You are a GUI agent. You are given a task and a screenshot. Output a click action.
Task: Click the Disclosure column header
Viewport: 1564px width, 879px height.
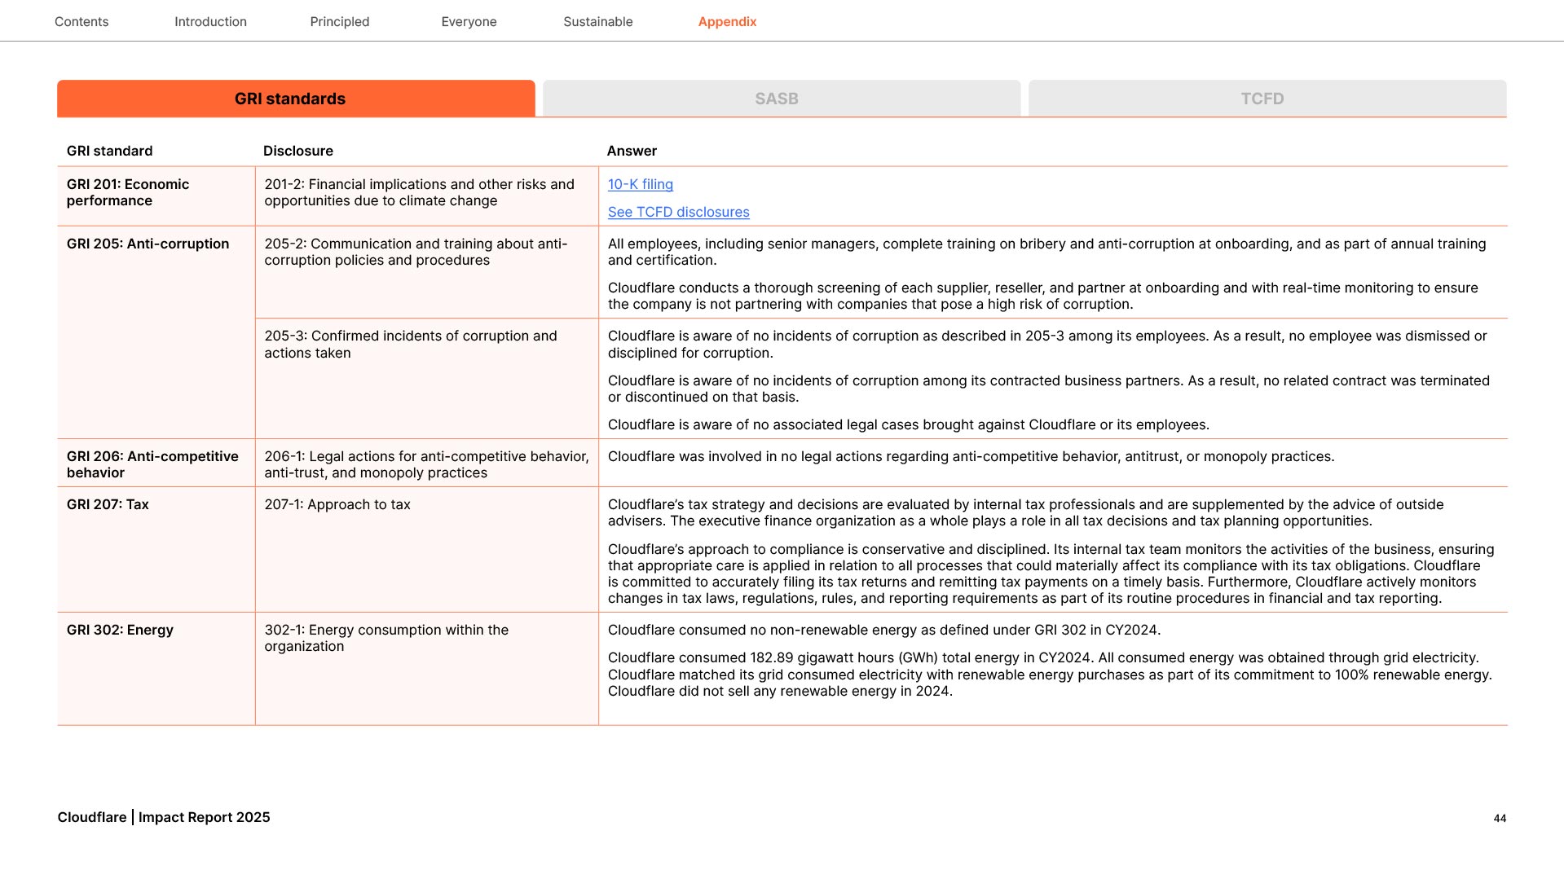(x=298, y=151)
